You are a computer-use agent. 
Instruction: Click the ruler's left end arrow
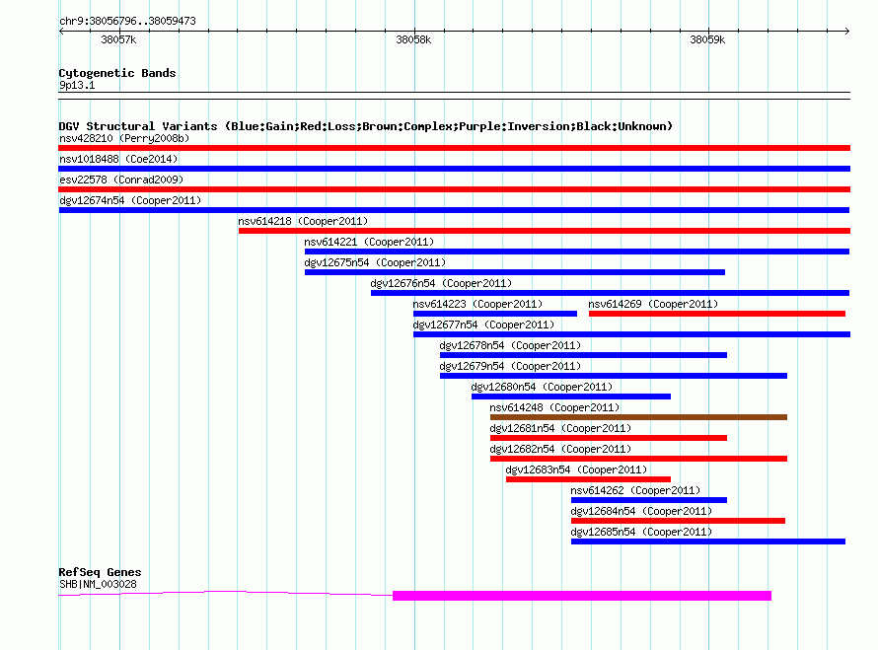tap(62, 31)
